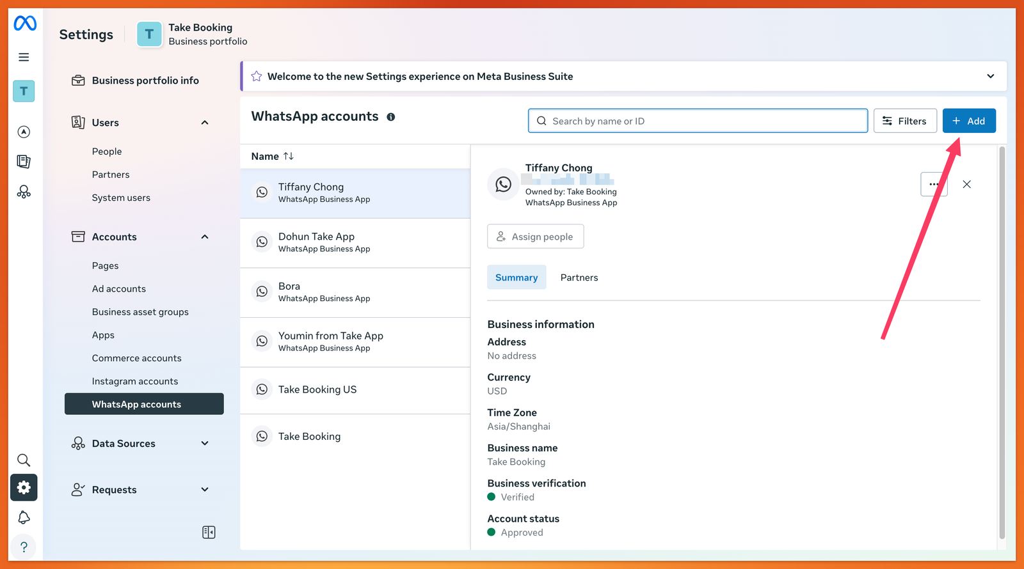This screenshot has height=569, width=1024.
Task: Select Youmin from Take App row
Action: point(355,342)
